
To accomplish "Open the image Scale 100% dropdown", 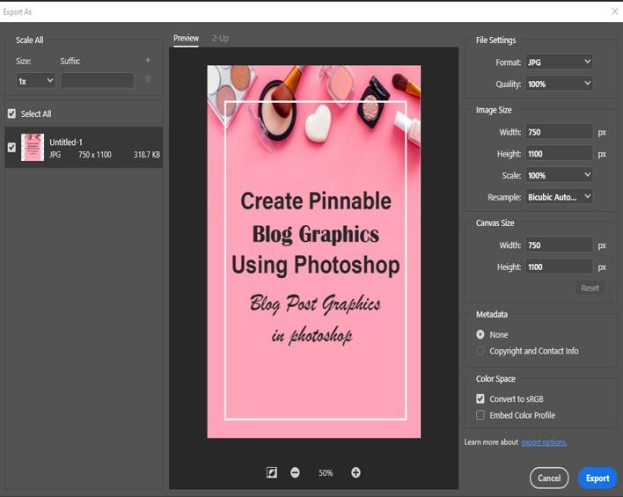I will [x=559, y=175].
